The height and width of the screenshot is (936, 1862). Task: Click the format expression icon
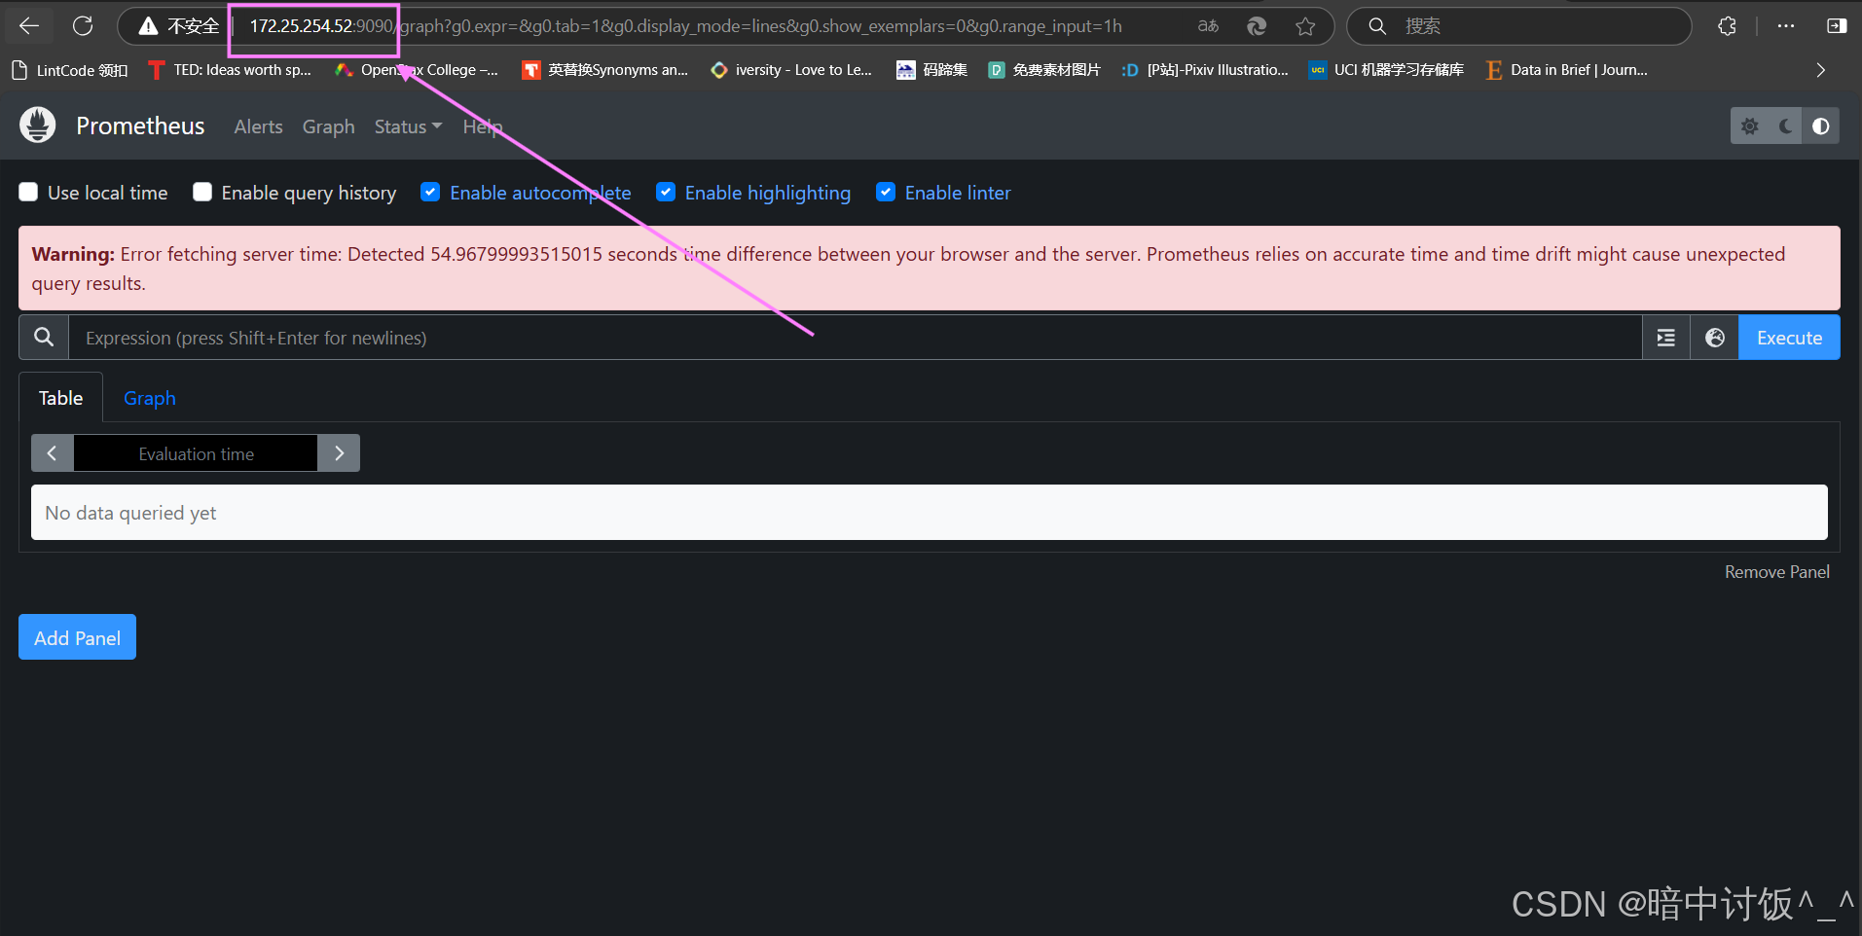point(1666,338)
